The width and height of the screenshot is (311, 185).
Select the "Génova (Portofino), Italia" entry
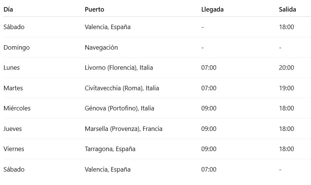point(119,108)
